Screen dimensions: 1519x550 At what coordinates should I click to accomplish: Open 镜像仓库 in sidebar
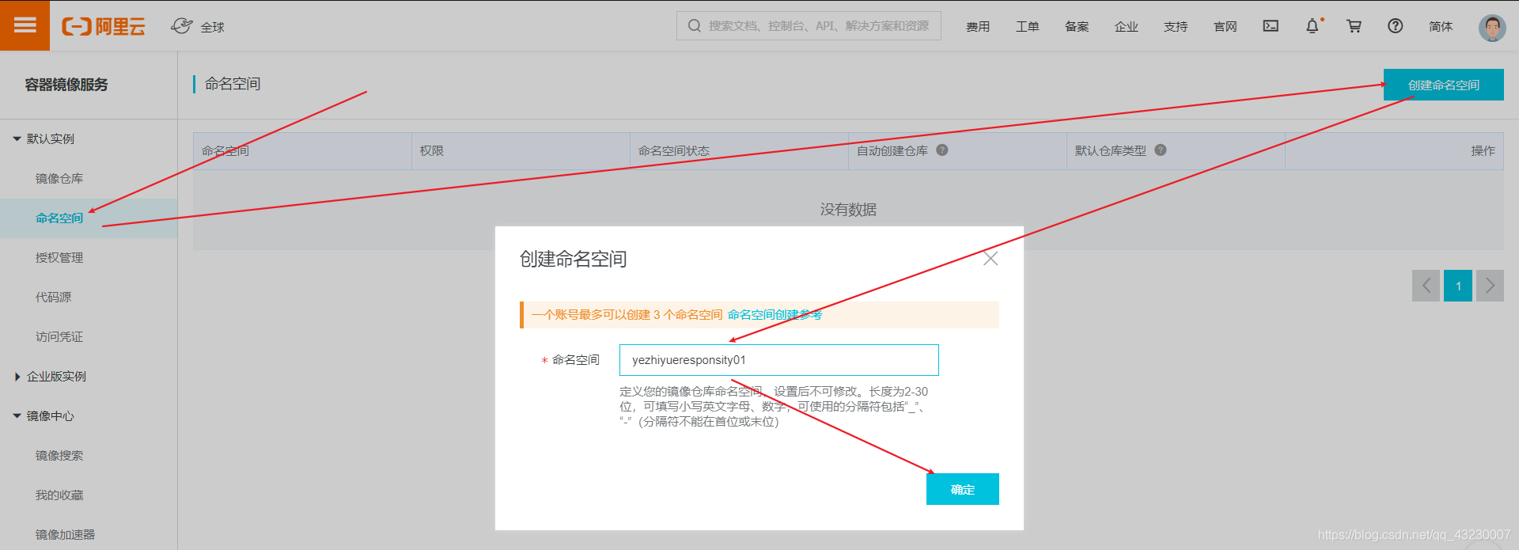click(59, 178)
